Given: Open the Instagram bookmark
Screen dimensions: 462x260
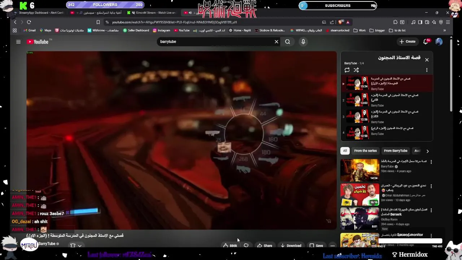Looking at the screenshot, I should 161,30.
